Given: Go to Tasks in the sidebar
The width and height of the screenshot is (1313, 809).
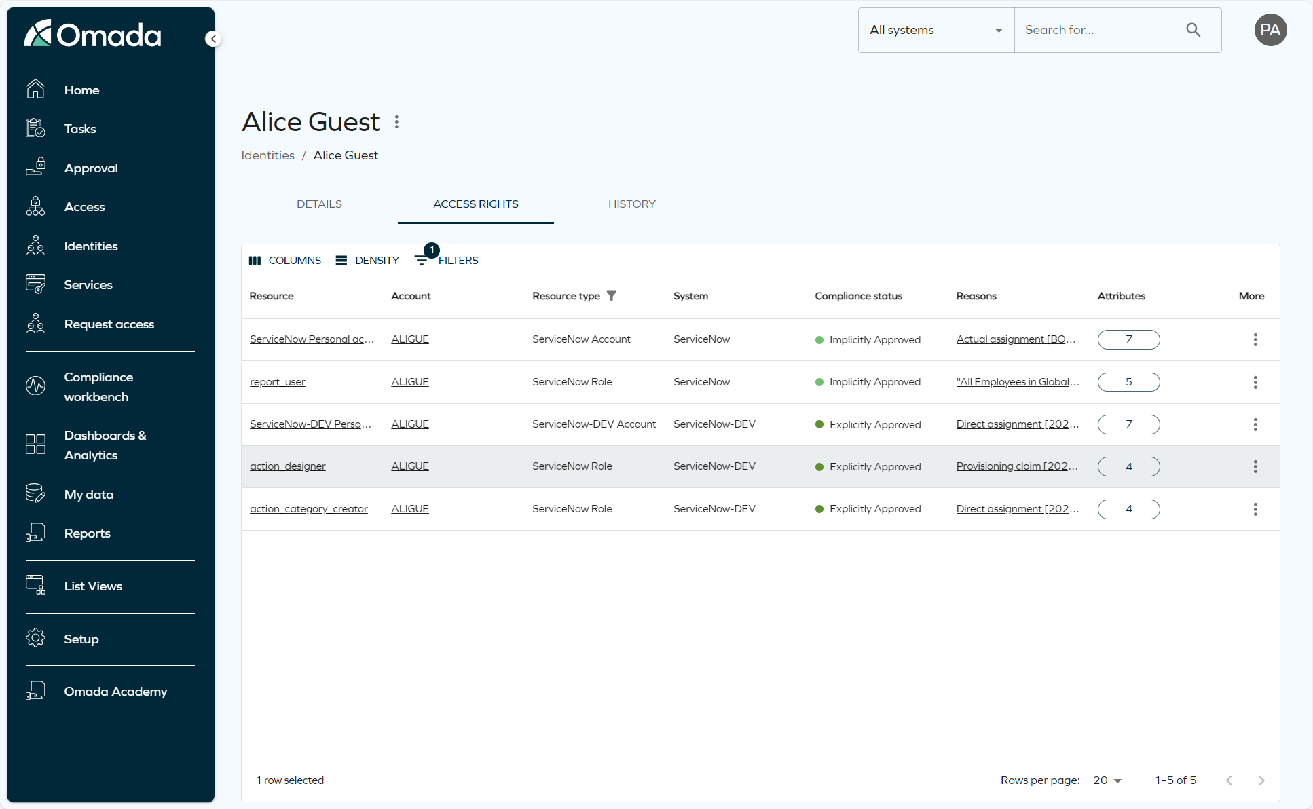Looking at the screenshot, I should tap(80, 128).
